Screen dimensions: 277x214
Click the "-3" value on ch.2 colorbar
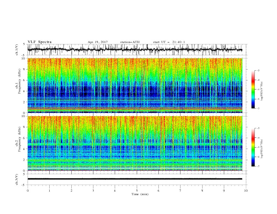coord(258,128)
